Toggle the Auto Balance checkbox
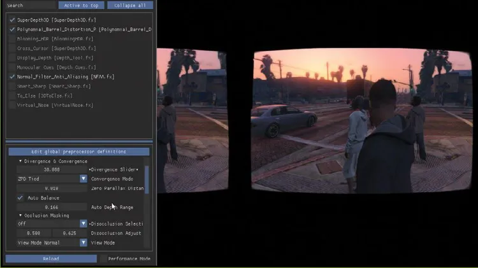This screenshot has height=268, width=478. point(20,197)
